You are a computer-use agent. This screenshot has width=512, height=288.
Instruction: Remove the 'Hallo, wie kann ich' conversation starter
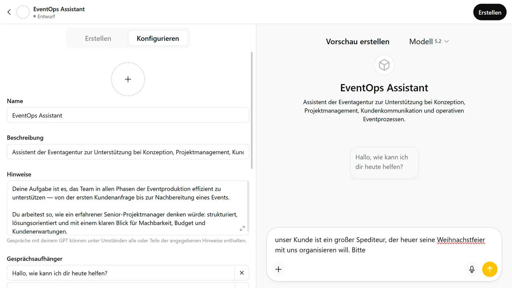pos(241,273)
